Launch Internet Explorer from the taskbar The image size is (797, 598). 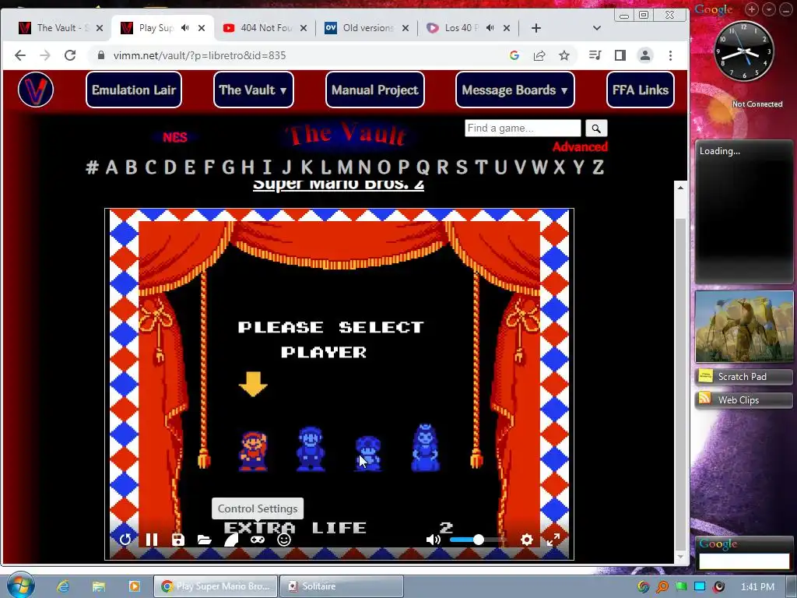click(x=63, y=586)
